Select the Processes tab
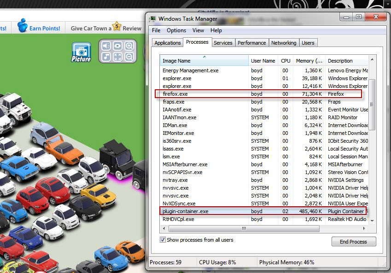Screen dimensions: 391x273 tap(197, 42)
